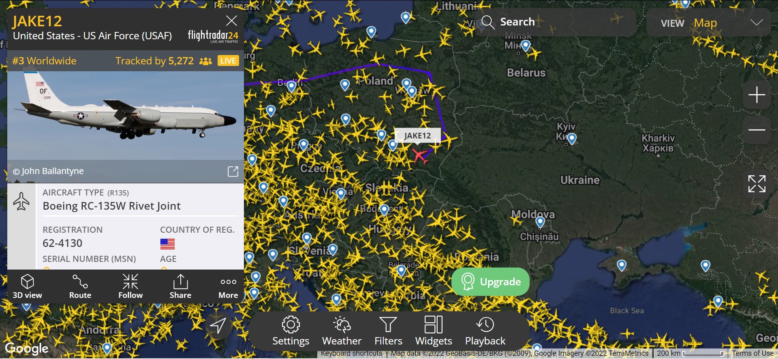The width and height of the screenshot is (778, 359).
Task: Show the flight Route
Action: pyautogui.click(x=80, y=287)
